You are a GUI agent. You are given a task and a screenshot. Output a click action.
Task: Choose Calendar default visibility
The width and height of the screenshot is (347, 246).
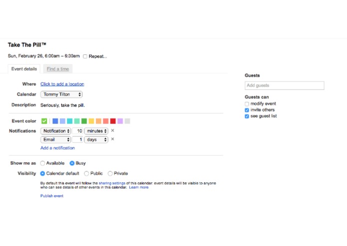42,173
